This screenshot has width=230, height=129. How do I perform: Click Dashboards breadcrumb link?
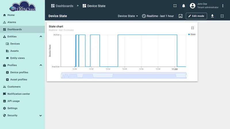click(x=62, y=6)
